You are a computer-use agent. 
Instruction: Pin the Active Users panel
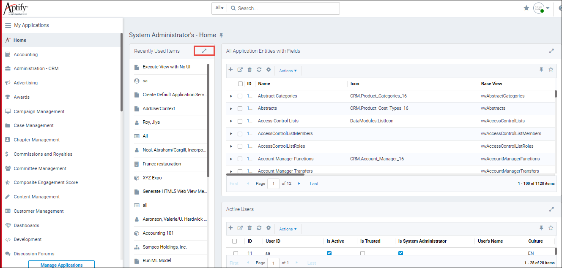541,228
